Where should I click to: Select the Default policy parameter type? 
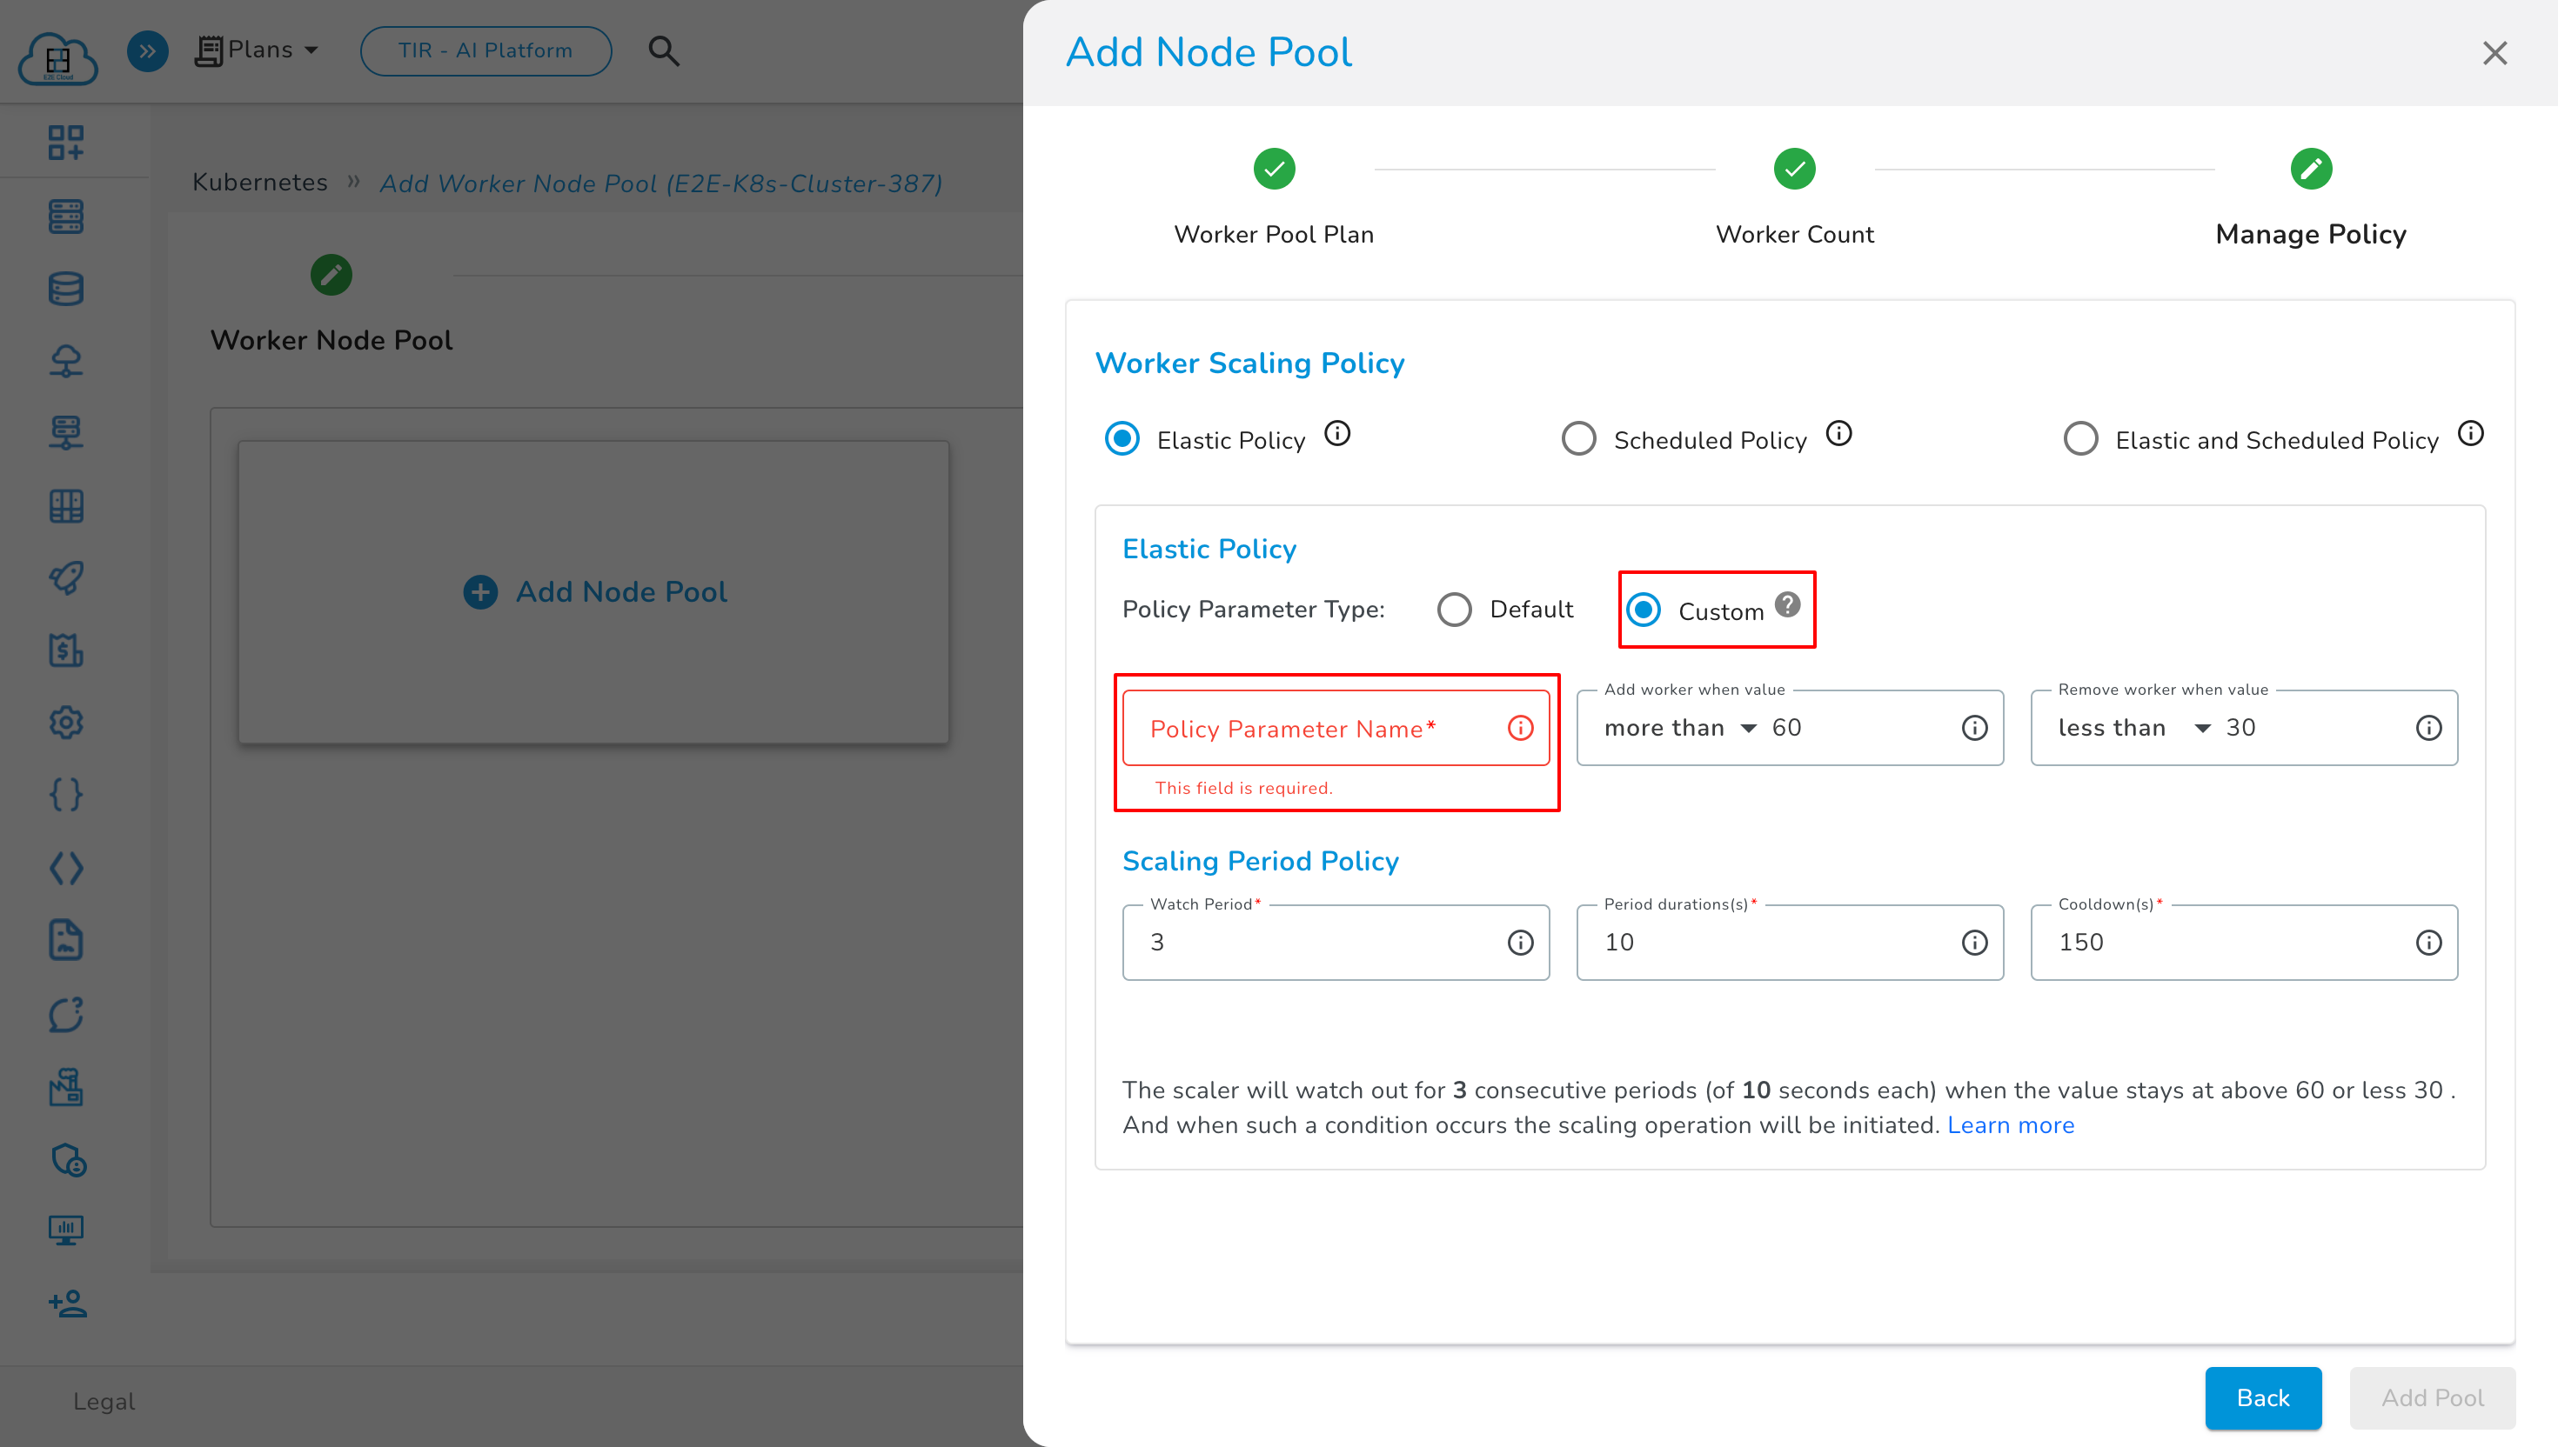pyautogui.click(x=1455, y=610)
